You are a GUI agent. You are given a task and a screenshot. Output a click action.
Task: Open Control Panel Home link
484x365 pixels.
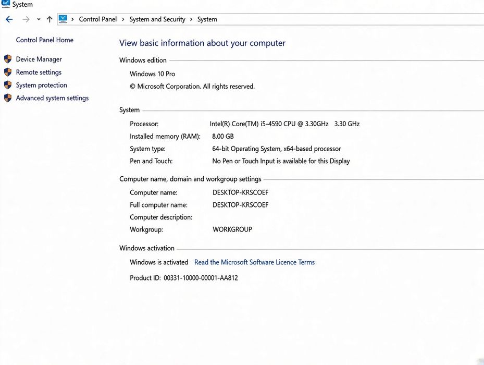pyautogui.click(x=45, y=40)
